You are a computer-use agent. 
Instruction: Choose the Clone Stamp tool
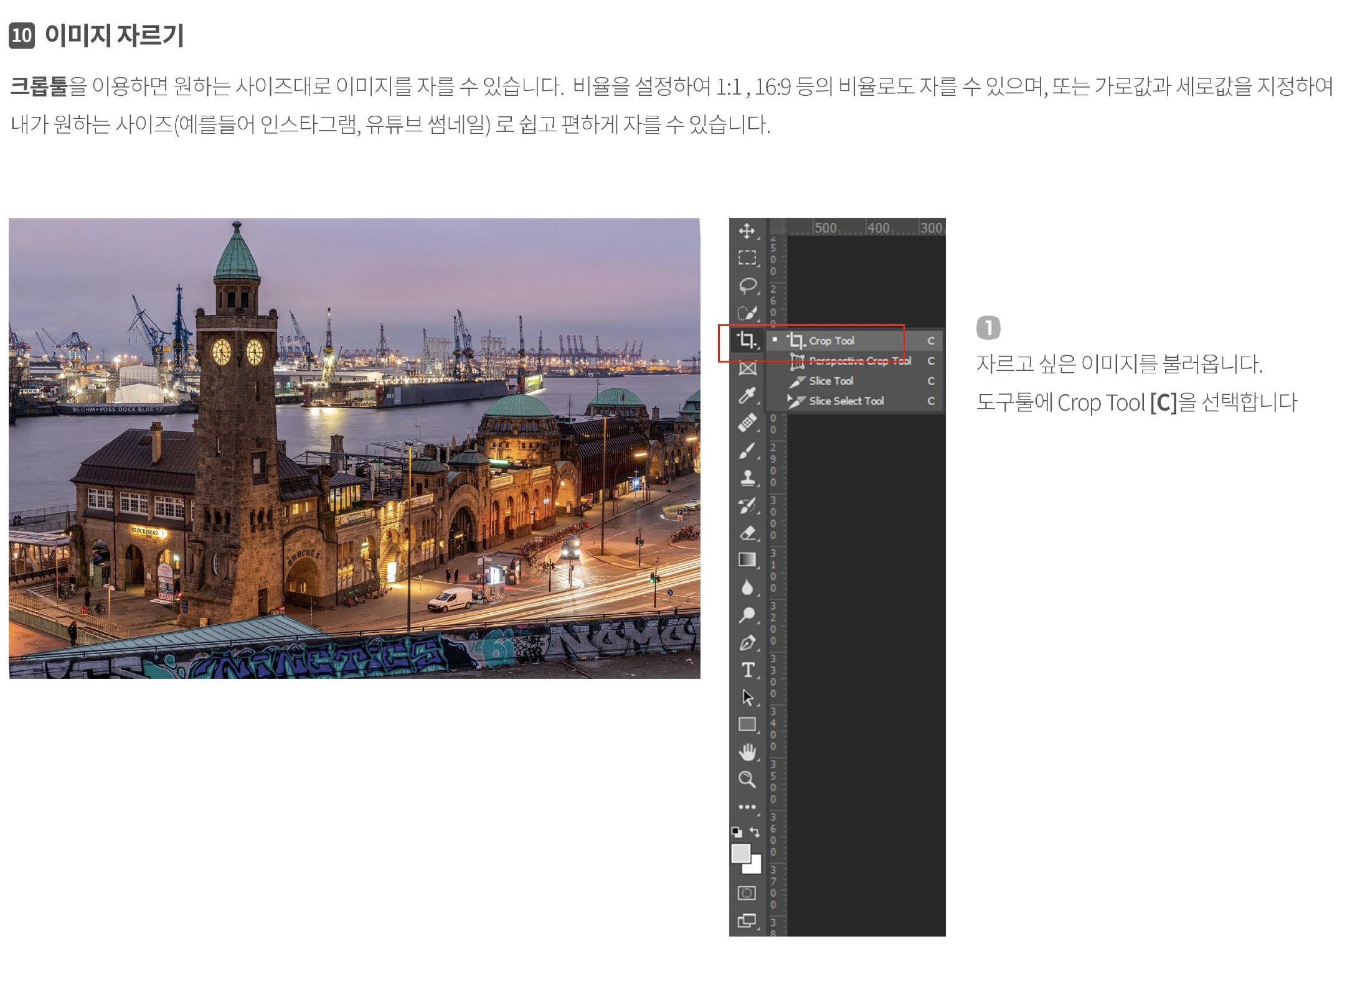coord(747,477)
